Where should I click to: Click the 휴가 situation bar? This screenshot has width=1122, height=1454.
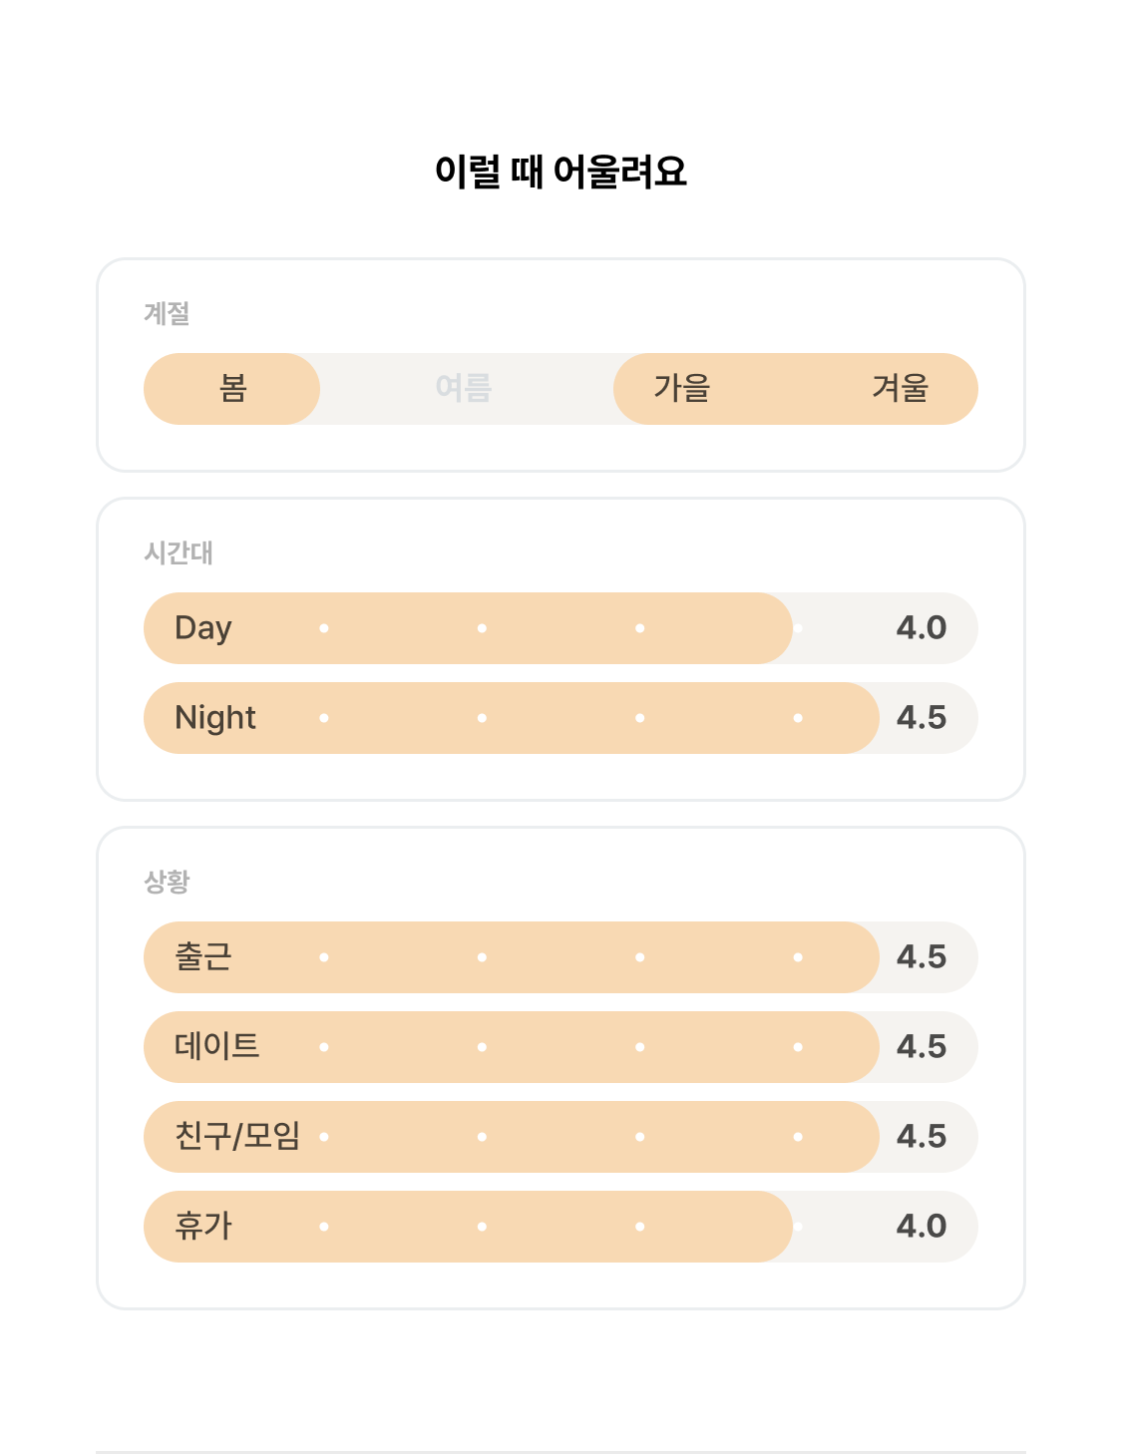click(x=561, y=1227)
